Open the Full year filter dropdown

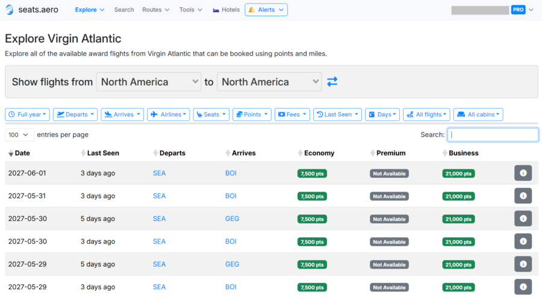pos(27,115)
